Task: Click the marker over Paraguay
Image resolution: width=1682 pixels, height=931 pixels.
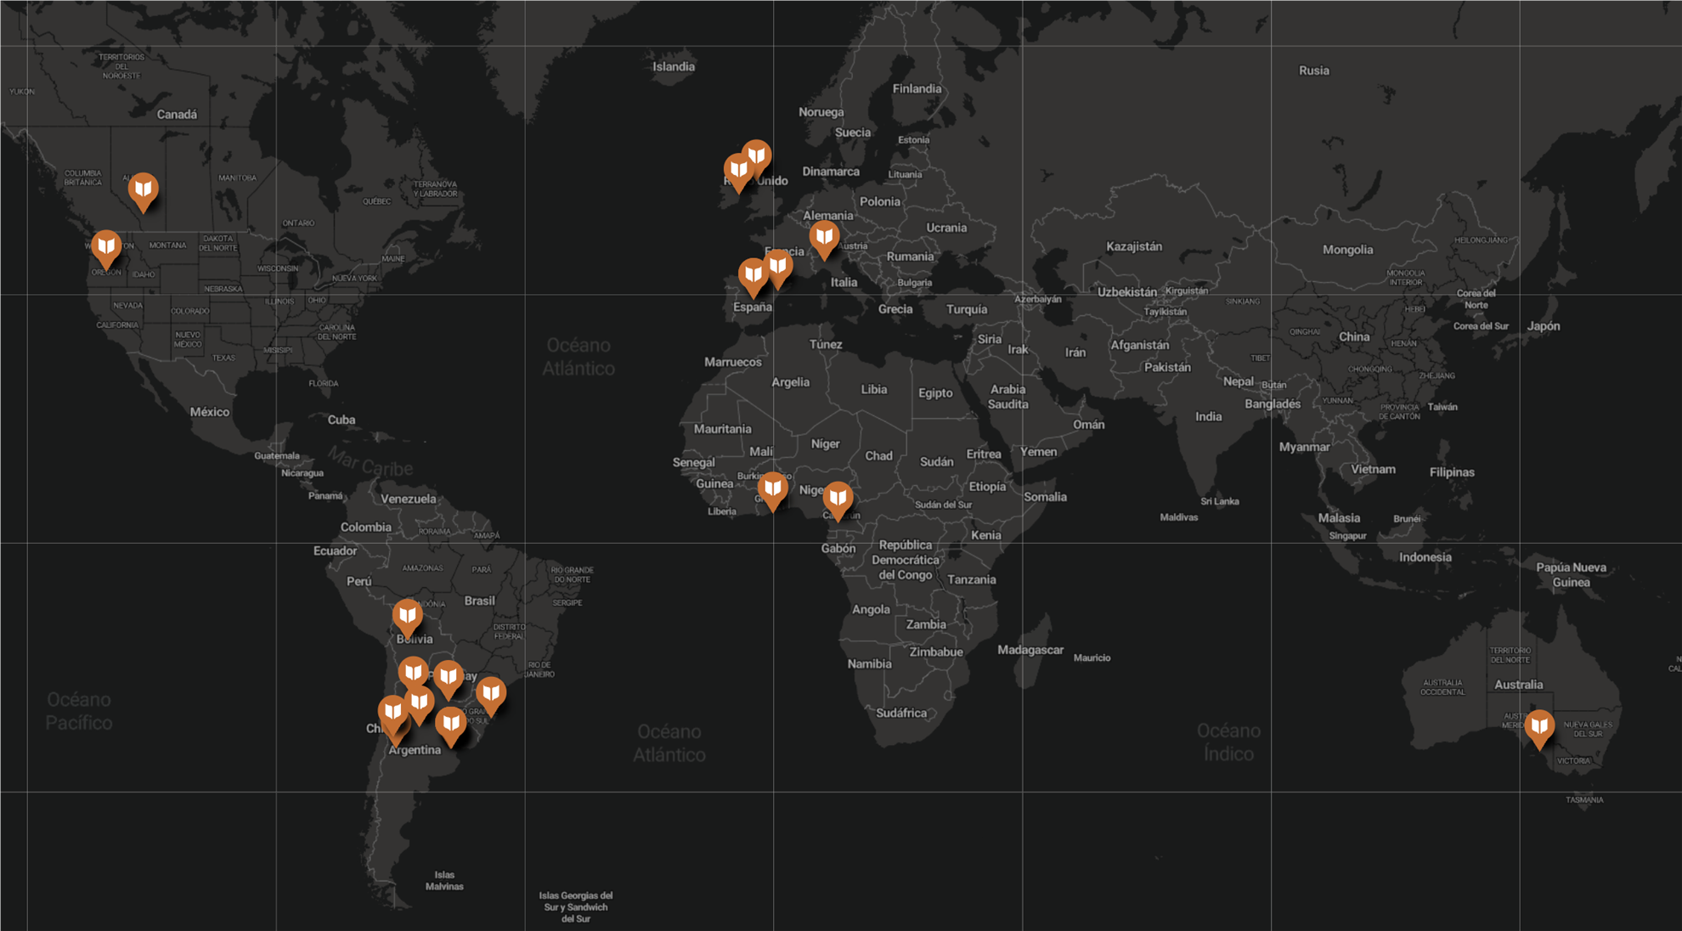Action: point(449,679)
